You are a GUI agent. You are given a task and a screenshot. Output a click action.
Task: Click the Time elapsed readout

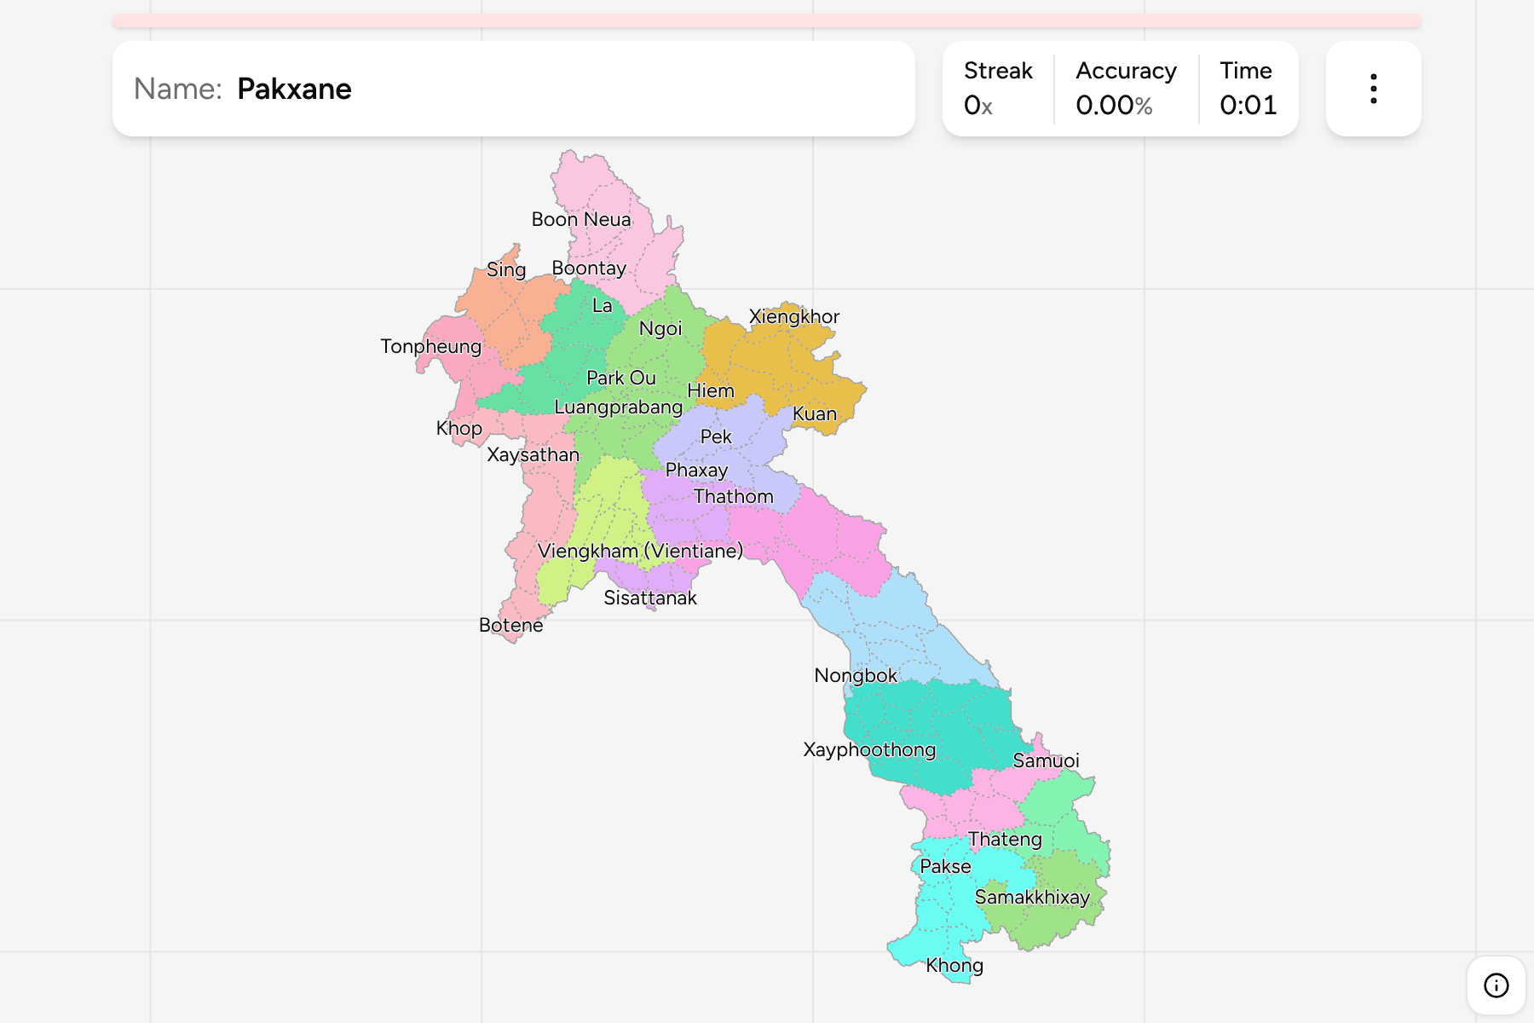point(1248,106)
